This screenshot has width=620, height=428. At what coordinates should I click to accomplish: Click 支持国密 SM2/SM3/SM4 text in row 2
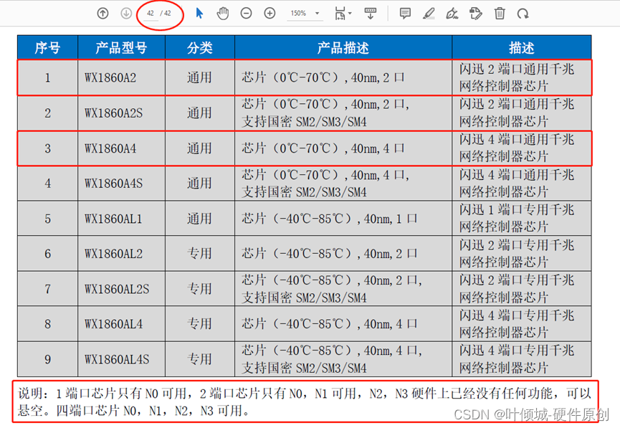(304, 122)
